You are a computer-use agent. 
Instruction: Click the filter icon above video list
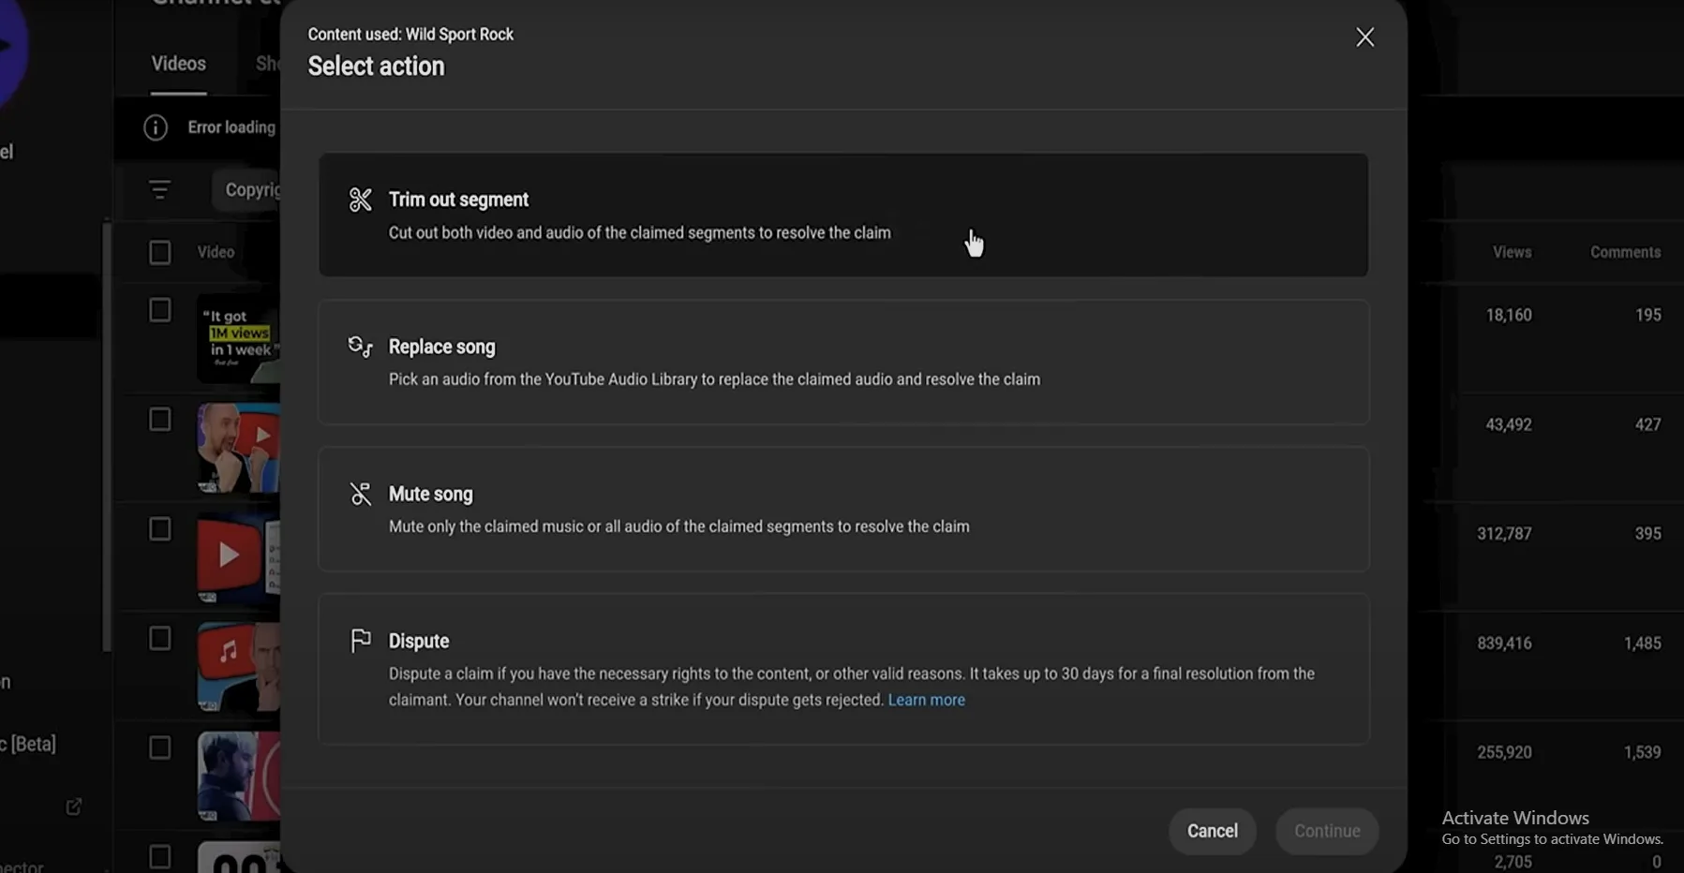coord(159,190)
